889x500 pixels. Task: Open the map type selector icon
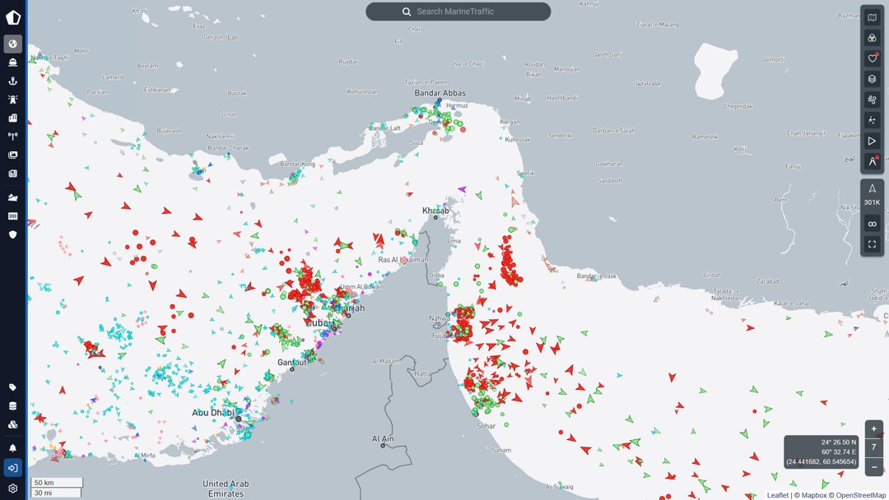pyautogui.click(x=872, y=17)
